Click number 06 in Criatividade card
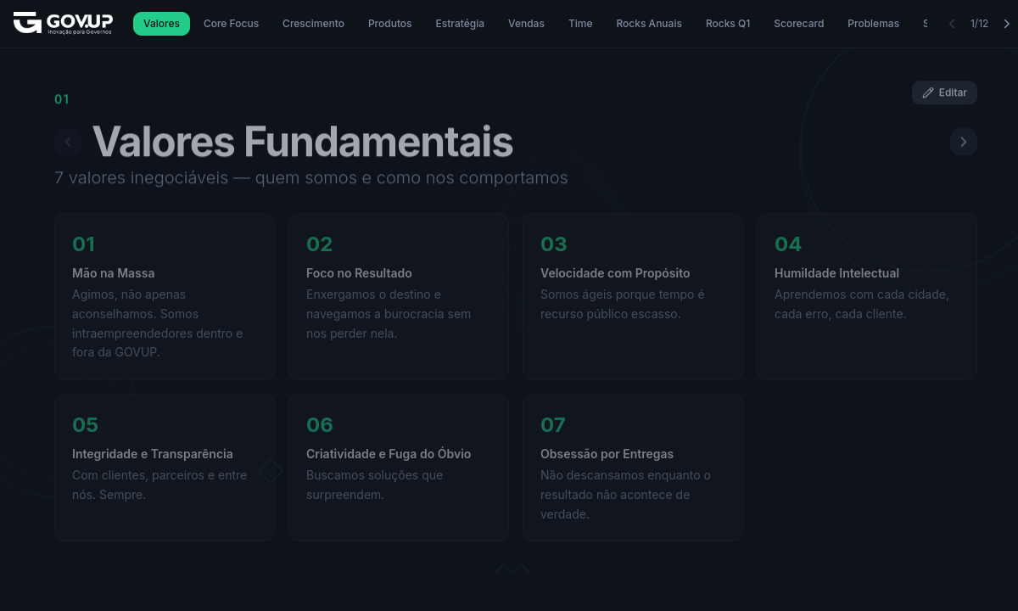Image resolution: width=1018 pixels, height=611 pixels. pyautogui.click(x=320, y=425)
